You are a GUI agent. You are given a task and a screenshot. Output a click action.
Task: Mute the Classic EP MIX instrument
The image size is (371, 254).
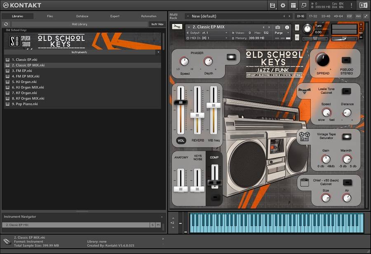297,38
